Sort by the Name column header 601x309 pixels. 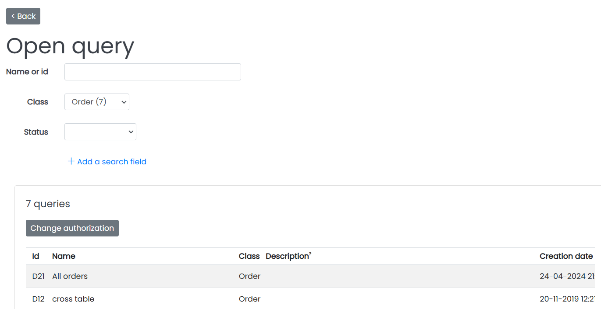coord(64,256)
